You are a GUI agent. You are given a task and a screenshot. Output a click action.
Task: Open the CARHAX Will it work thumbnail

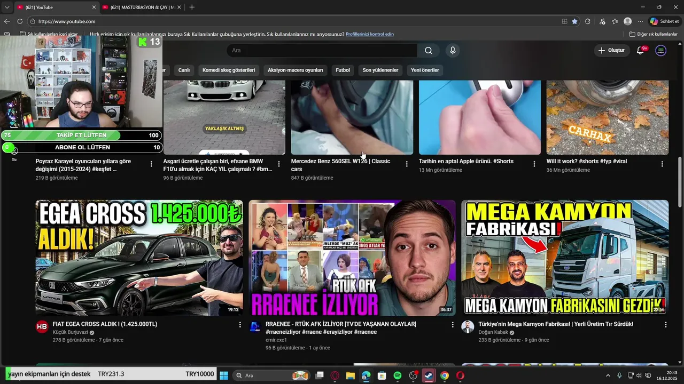(608, 117)
